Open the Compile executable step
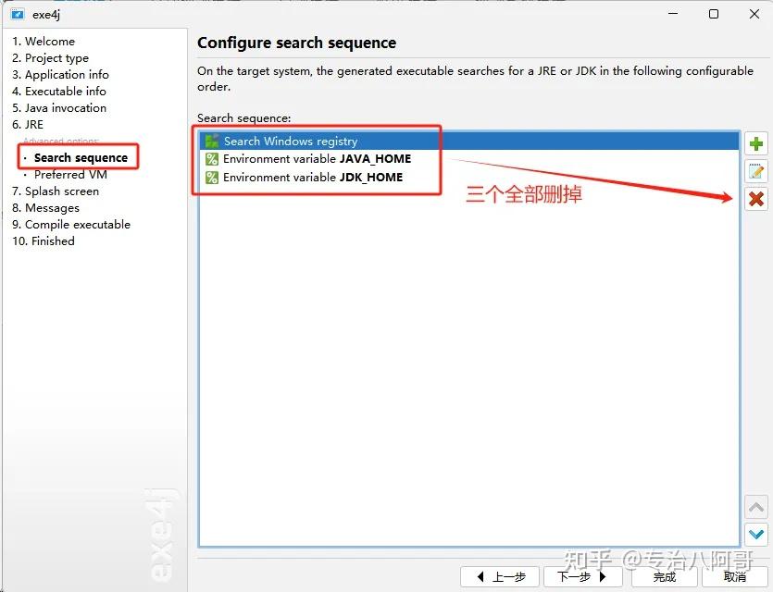Screen dimensions: 773x592 point(71,224)
